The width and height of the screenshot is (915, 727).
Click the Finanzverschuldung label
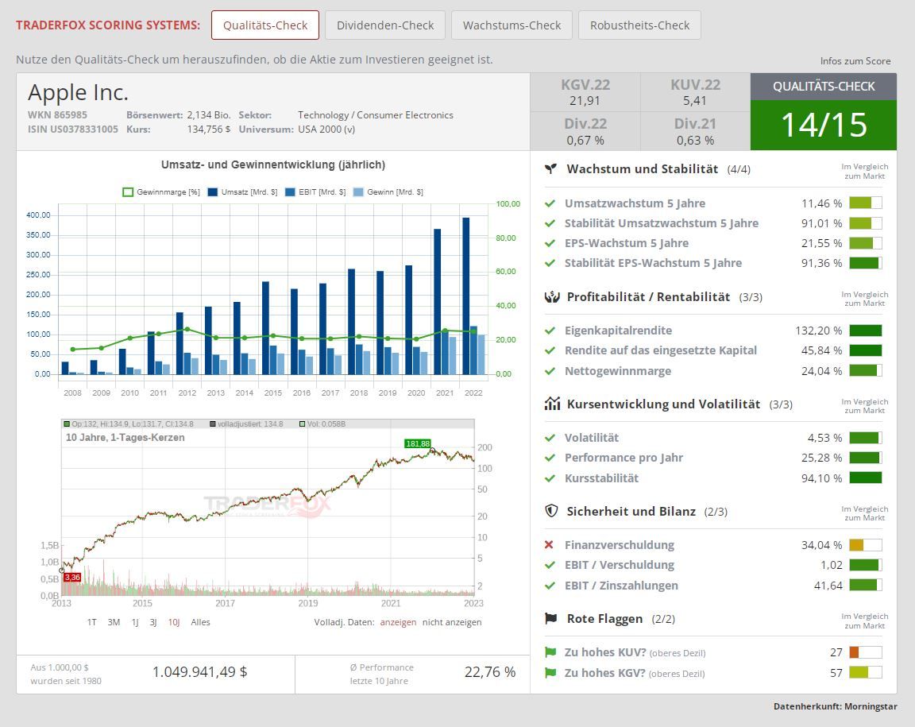[620, 545]
